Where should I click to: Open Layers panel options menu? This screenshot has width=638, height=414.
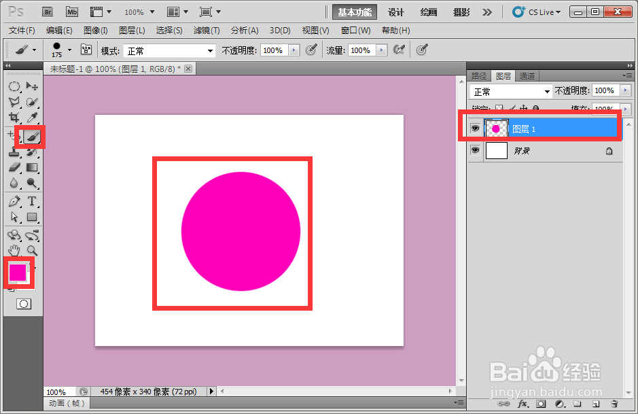point(627,75)
